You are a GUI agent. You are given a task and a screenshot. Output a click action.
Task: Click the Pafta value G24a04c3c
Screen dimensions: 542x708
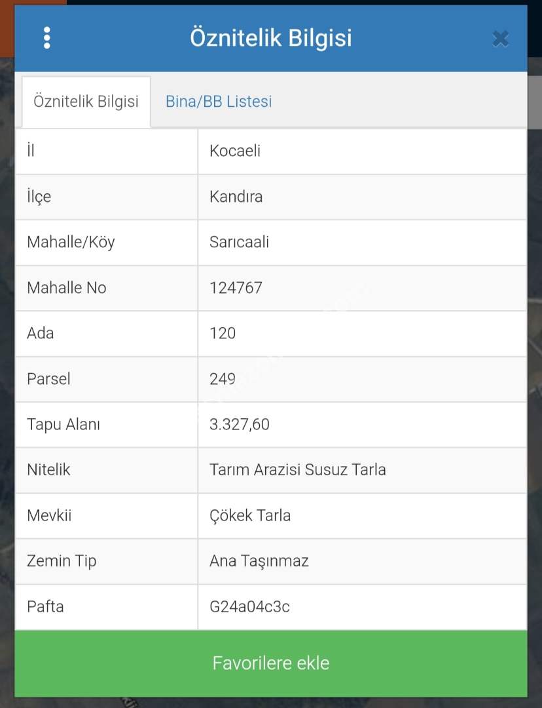(x=249, y=606)
